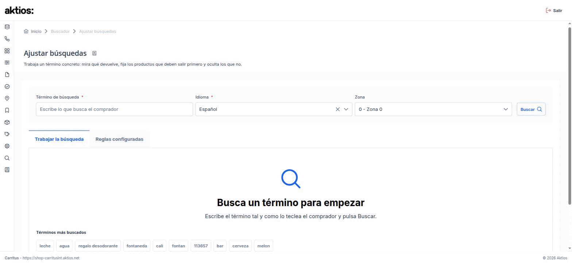Click the page vertical scrollbar
Screen dimensions: 572x263
(570, 116)
